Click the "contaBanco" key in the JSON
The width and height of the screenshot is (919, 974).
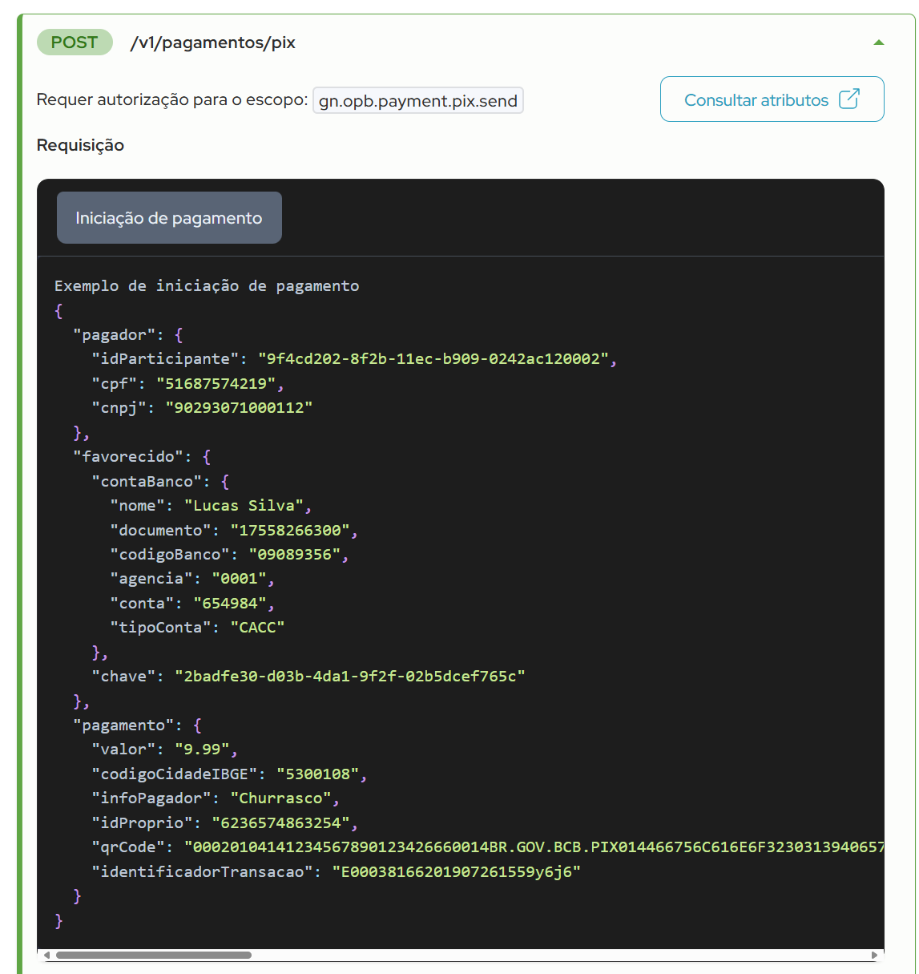click(x=147, y=481)
